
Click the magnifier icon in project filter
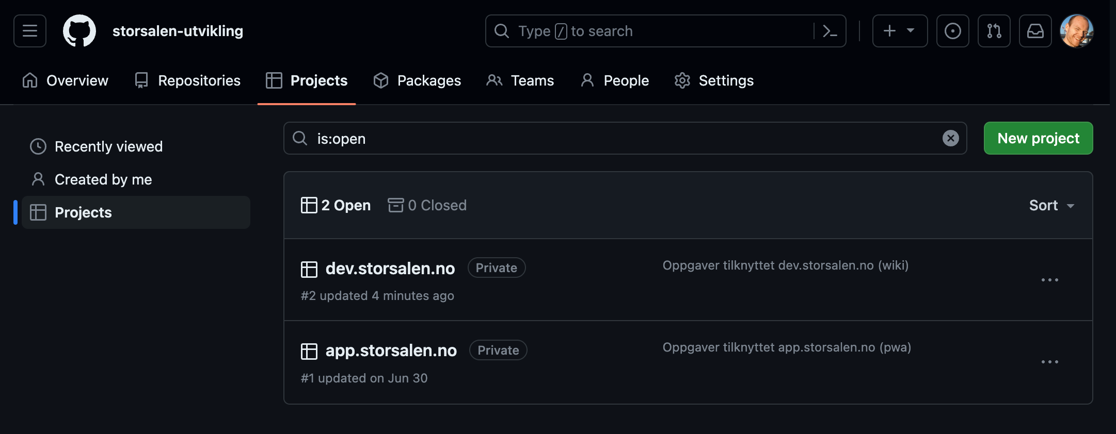[300, 138]
